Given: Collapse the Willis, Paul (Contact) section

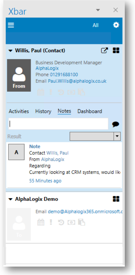Looking at the screenshot, I should (x=11, y=51).
